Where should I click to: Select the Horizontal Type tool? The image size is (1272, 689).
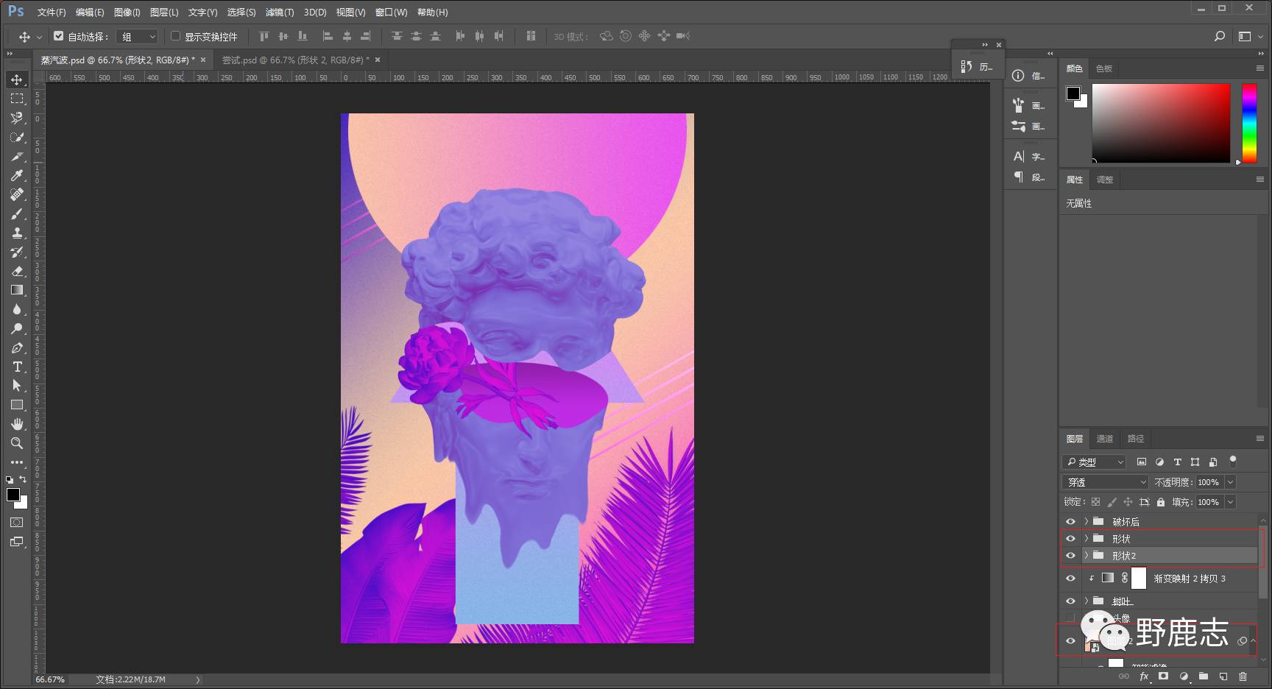tap(17, 367)
